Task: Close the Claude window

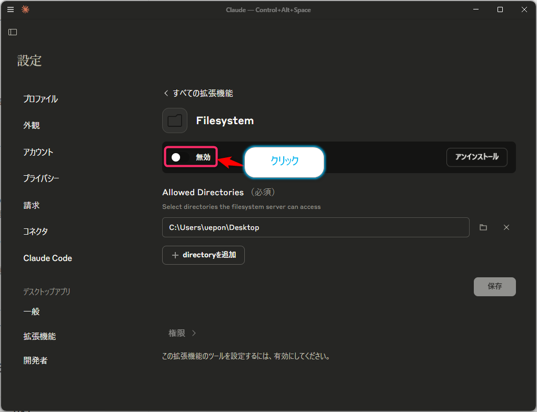Action: coord(524,9)
